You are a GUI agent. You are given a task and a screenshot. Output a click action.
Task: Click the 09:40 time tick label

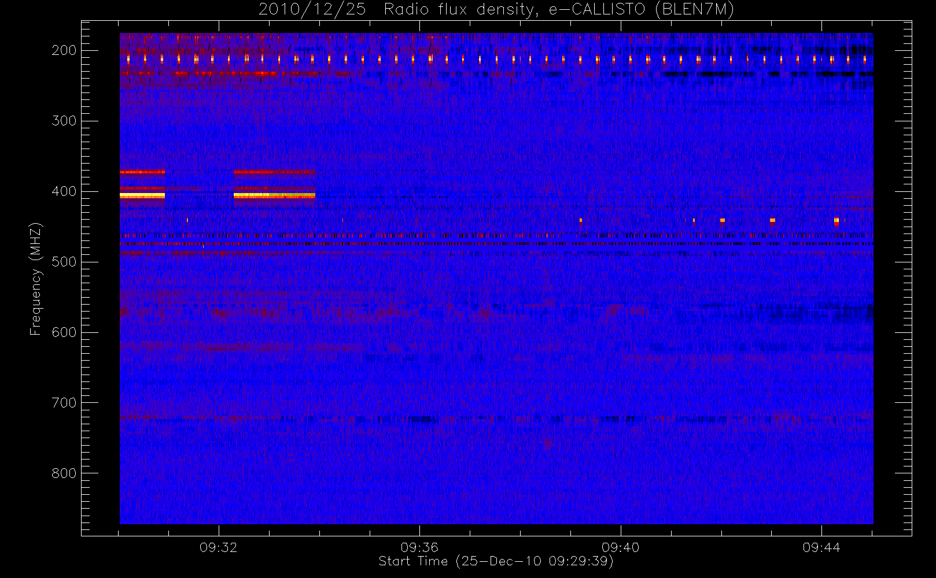(x=621, y=547)
